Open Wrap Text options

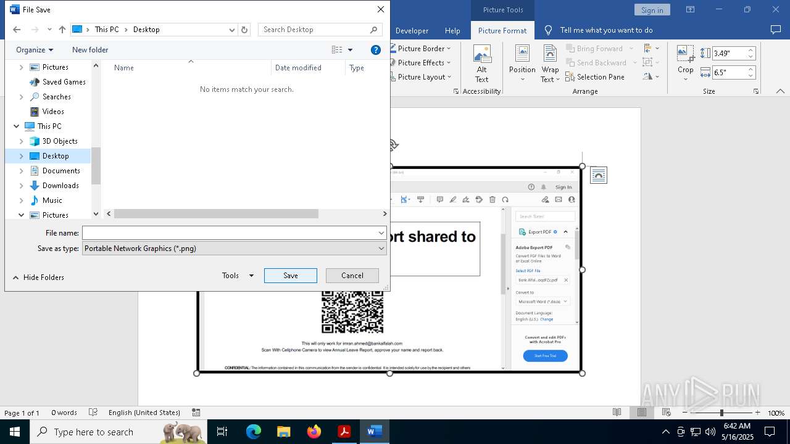tap(550, 64)
